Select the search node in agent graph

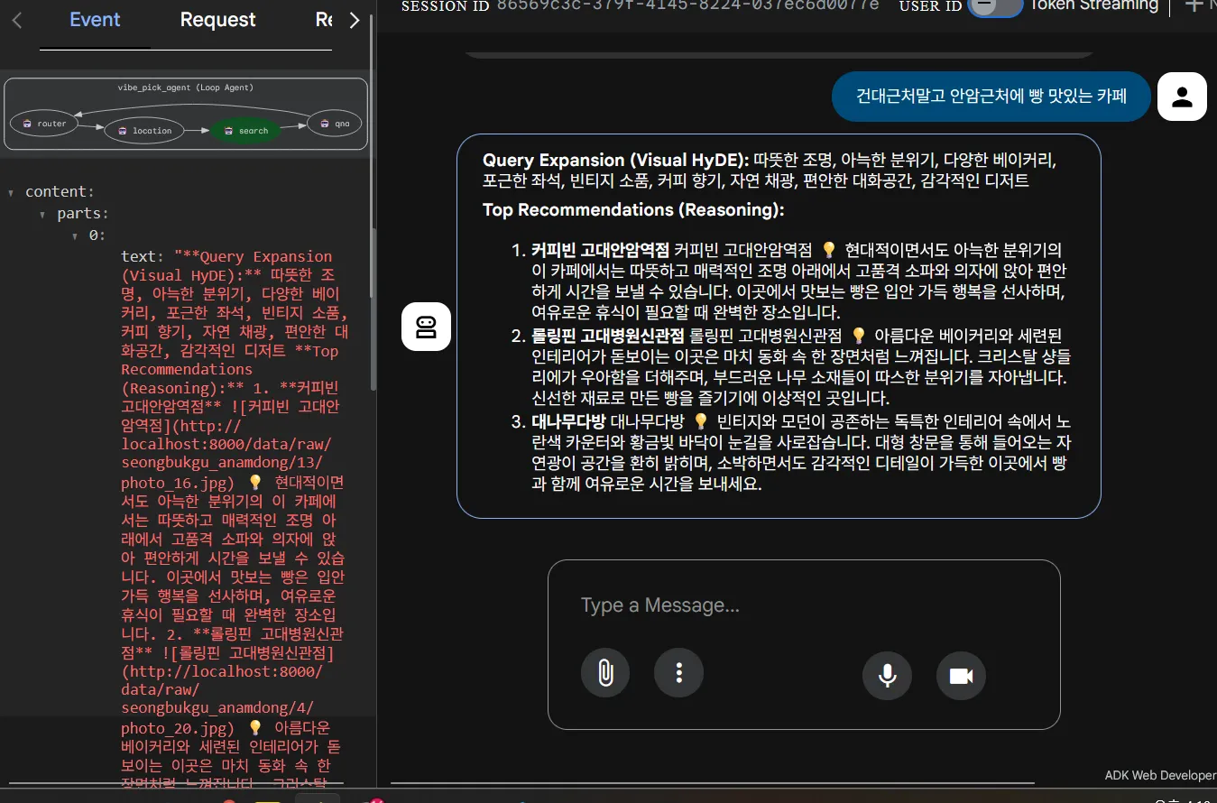[x=246, y=131]
